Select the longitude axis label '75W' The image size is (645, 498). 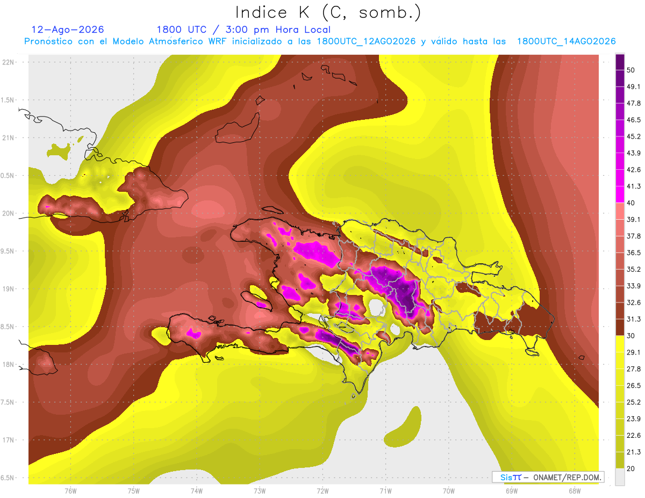click(134, 490)
